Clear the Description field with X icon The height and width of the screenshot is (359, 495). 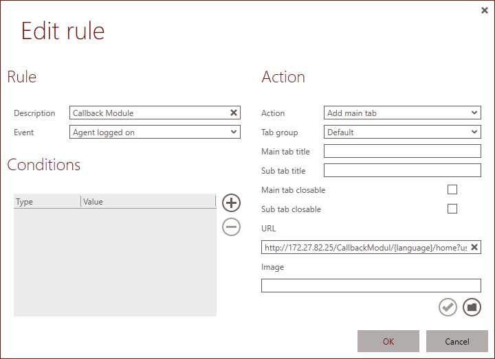233,113
